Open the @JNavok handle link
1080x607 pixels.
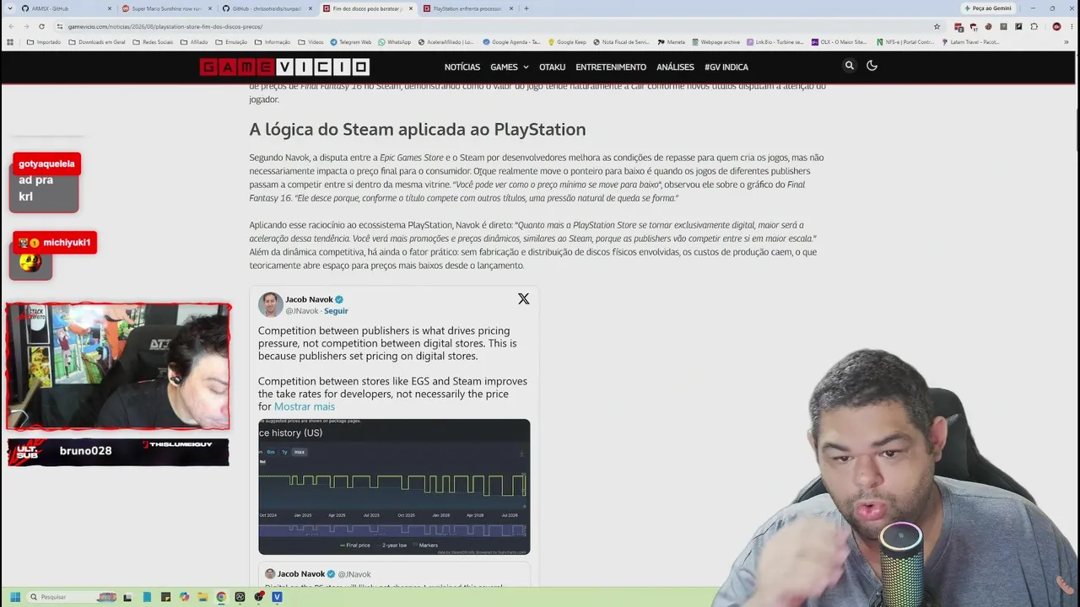click(x=302, y=310)
